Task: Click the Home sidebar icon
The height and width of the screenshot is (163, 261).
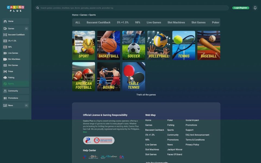Action: [x=5, y=21]
